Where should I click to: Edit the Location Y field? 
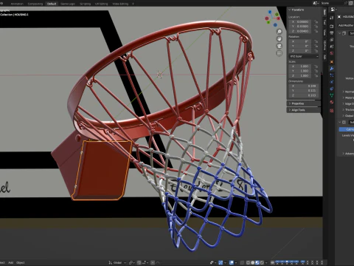(301, 26)
